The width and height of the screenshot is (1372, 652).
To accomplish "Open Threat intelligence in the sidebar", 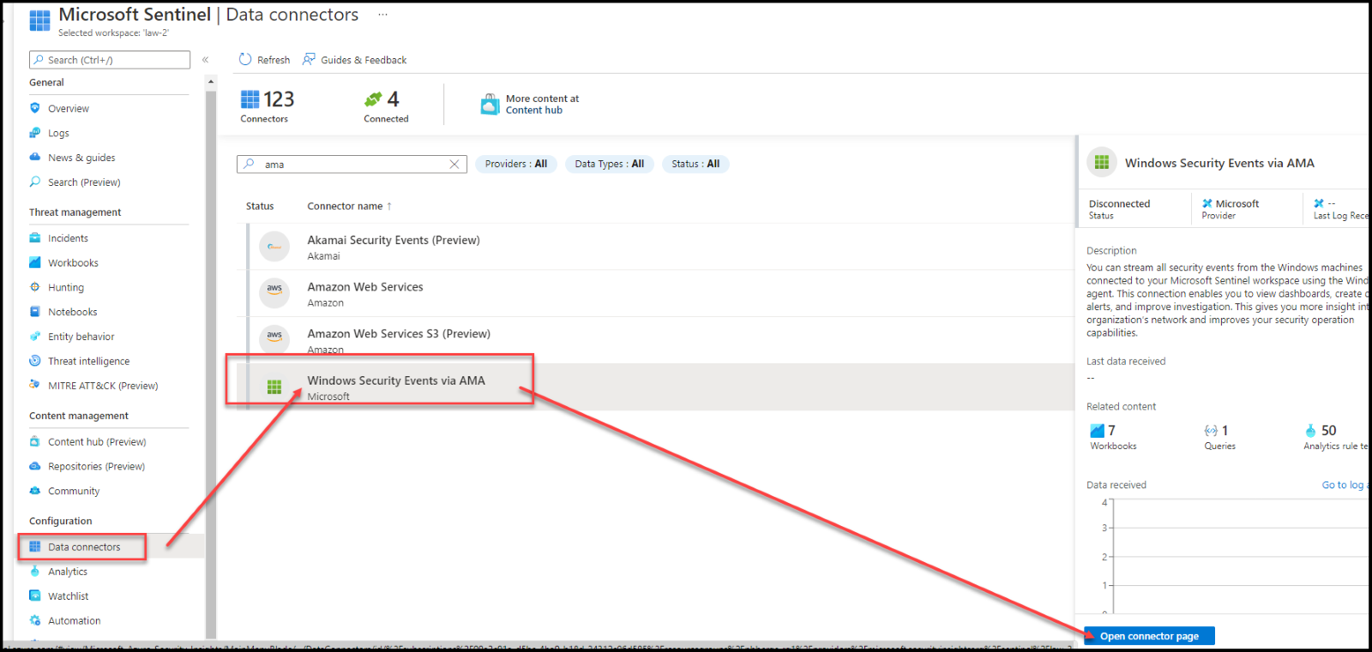I will (89, 362).
